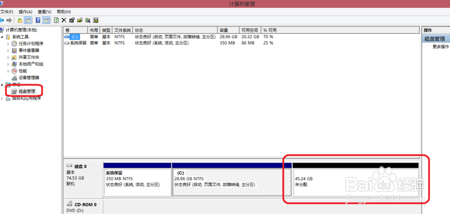Click the 服务和应用程序 tree icon
The width and height of the screenshot is (450, 214).
click(x=8, y=99)
